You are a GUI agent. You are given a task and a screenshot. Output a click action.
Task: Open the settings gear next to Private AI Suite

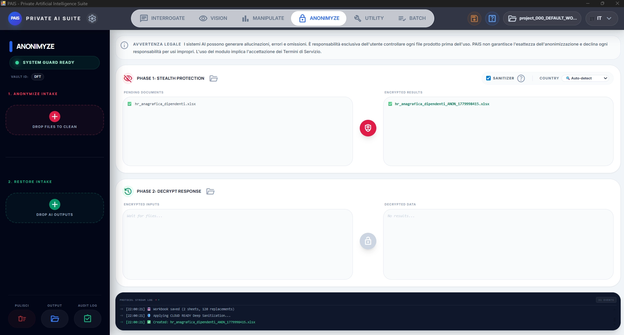(92, 19)
